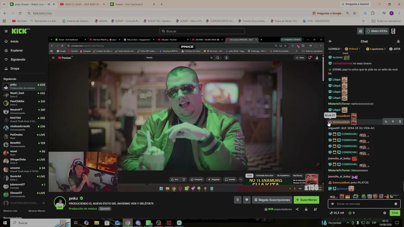Viewport: 404px width, 227px height.
Task: Pin the Somnus8bet chat message
Action: pos(393,122)
